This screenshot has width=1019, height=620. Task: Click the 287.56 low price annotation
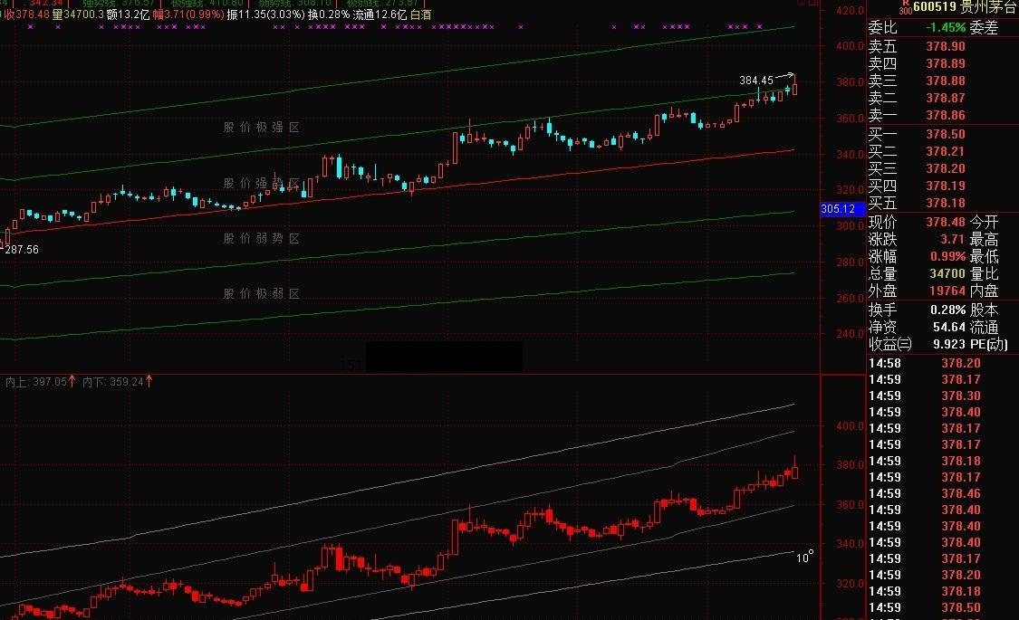point(22,249)
